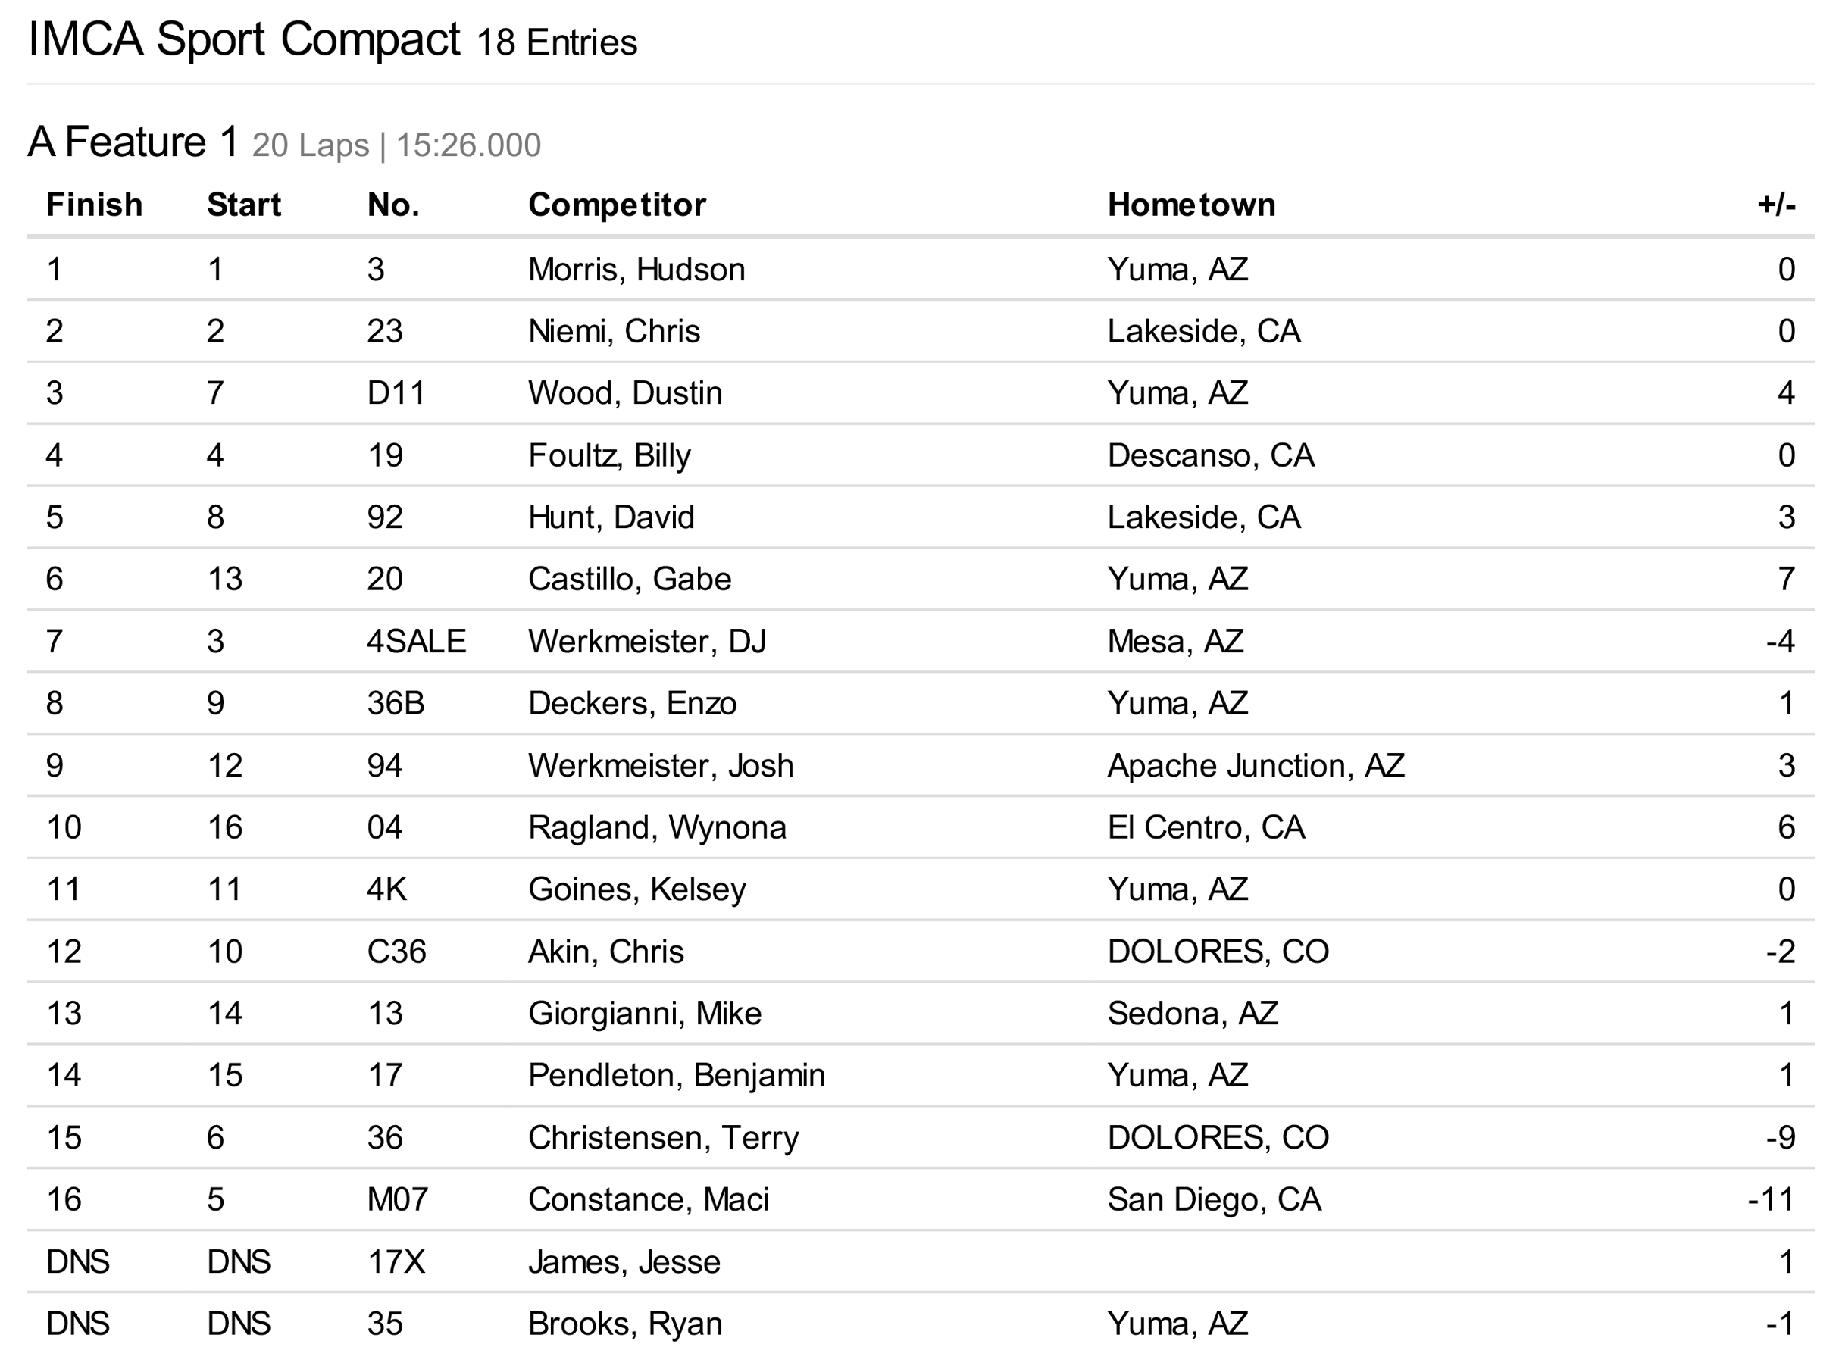Click James, Jesse in DNS row
1842x1369 pixels.
[624, 1262]
